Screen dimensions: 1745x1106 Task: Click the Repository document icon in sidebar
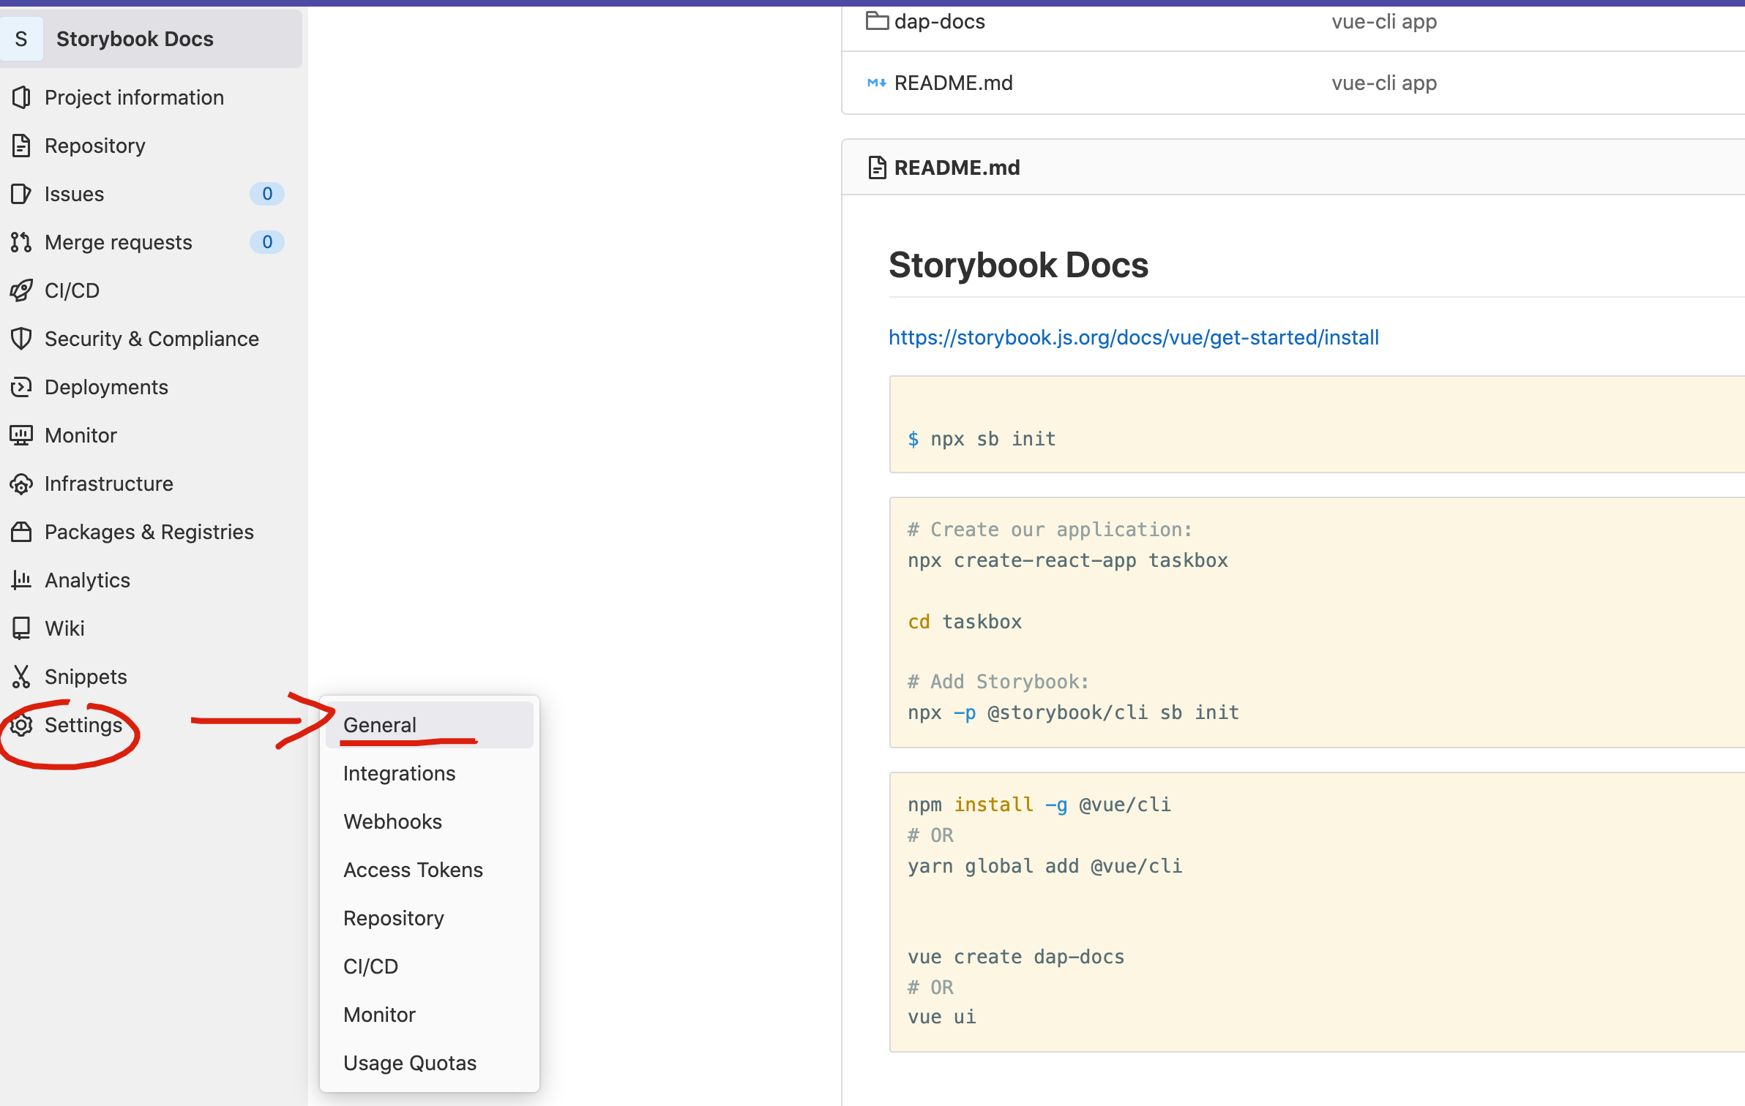(x=21, y=146)
